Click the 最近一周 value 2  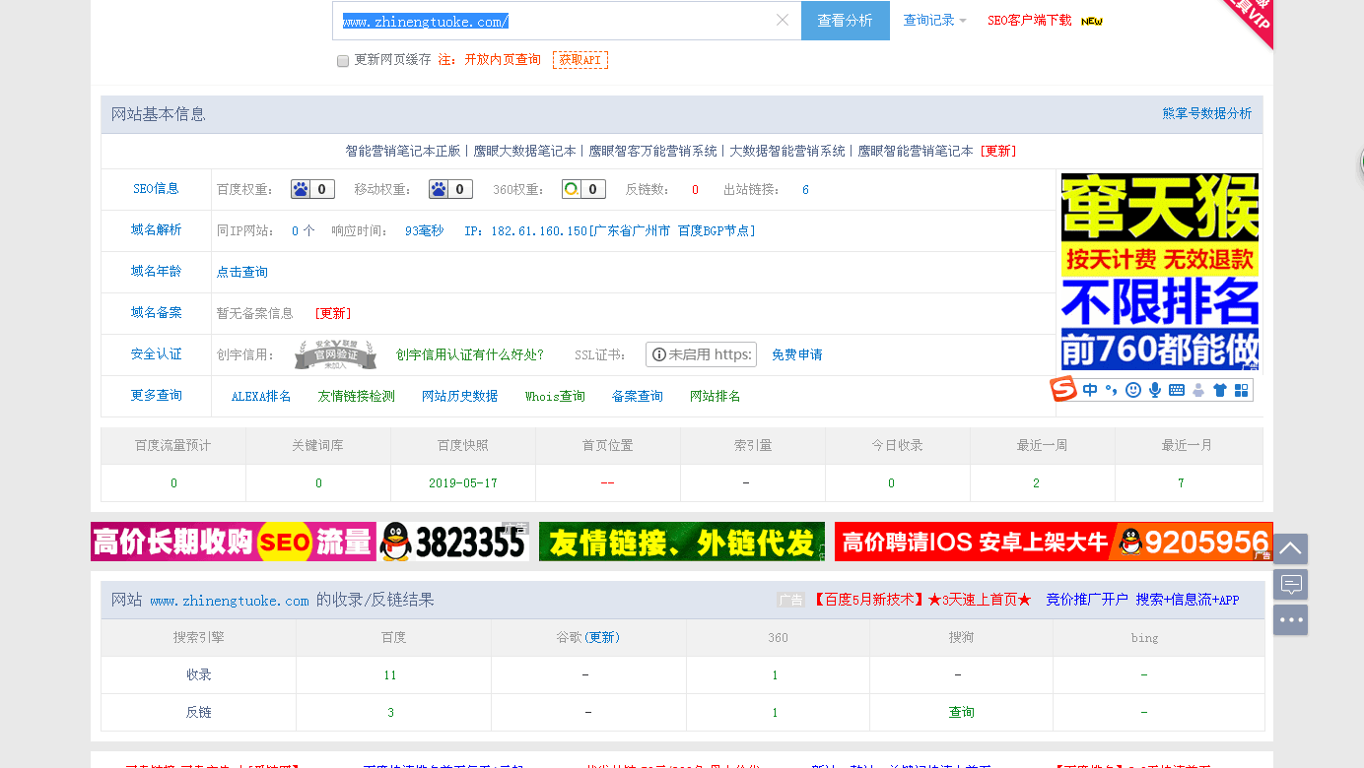point(1036,483)
